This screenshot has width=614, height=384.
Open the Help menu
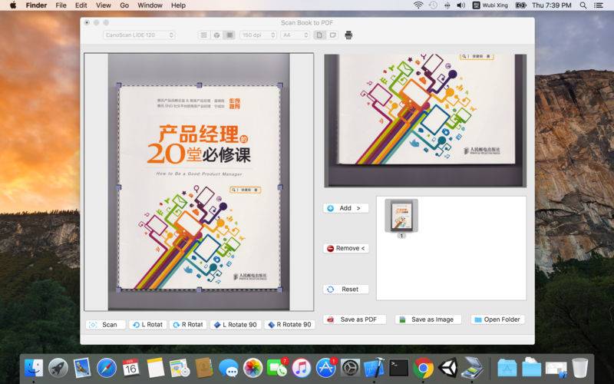coord(178,5)
